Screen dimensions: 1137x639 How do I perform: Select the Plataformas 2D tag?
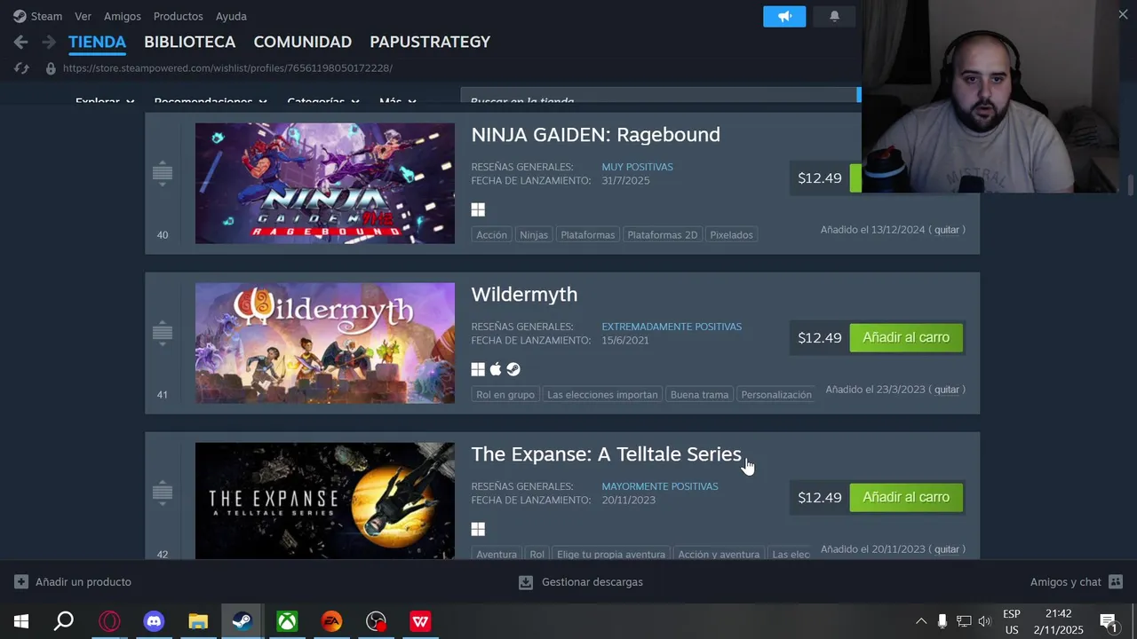(662, 234)
